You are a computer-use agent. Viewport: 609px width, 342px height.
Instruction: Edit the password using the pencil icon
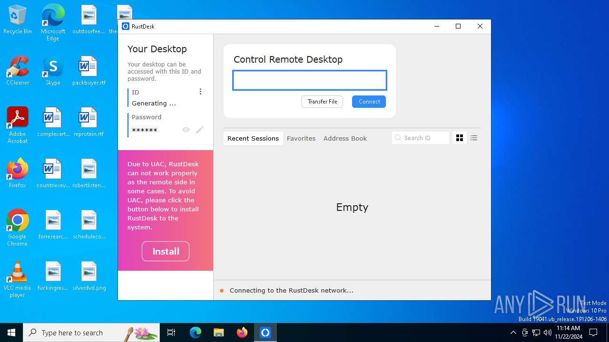(x=200, y=130)
